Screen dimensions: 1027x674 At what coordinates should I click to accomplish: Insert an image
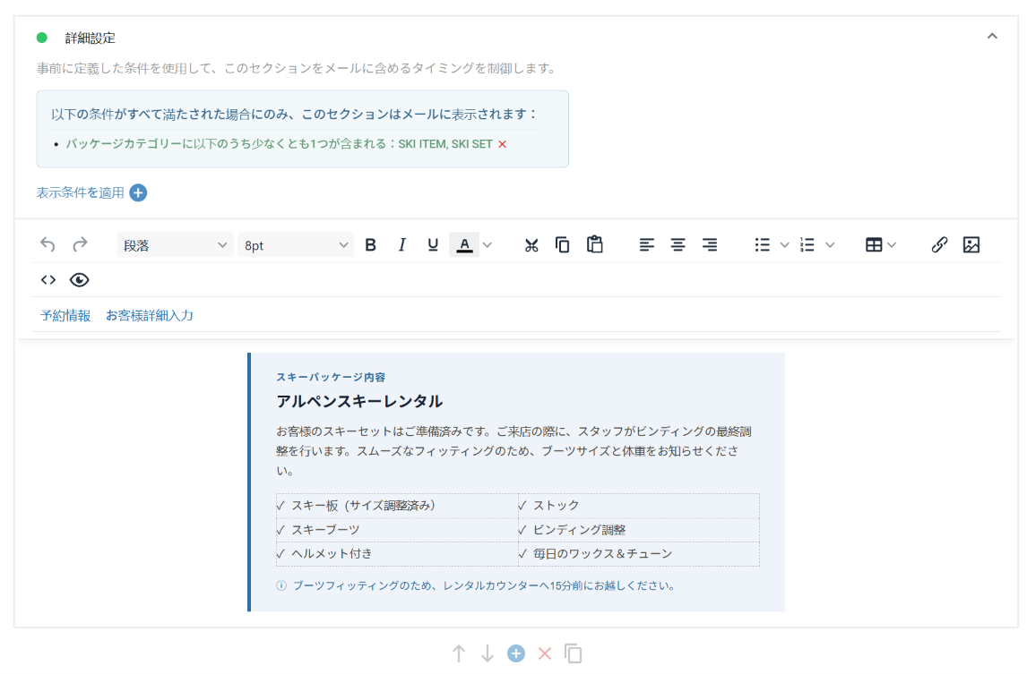click(x=971, y=244)
